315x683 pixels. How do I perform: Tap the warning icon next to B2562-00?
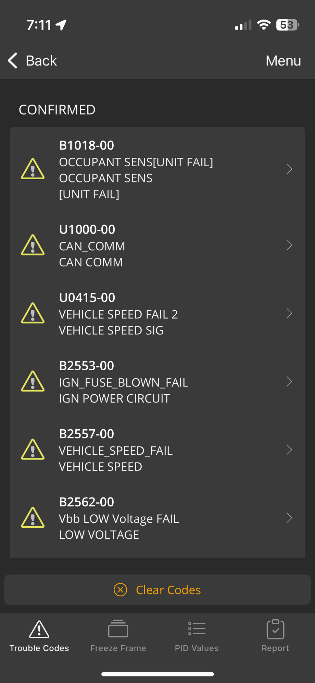[x=33, y=518]
